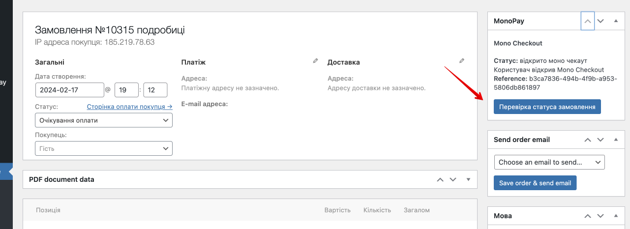Click Save order & send email button
Viewport: 630px width, 229px height.
(535, 183)
